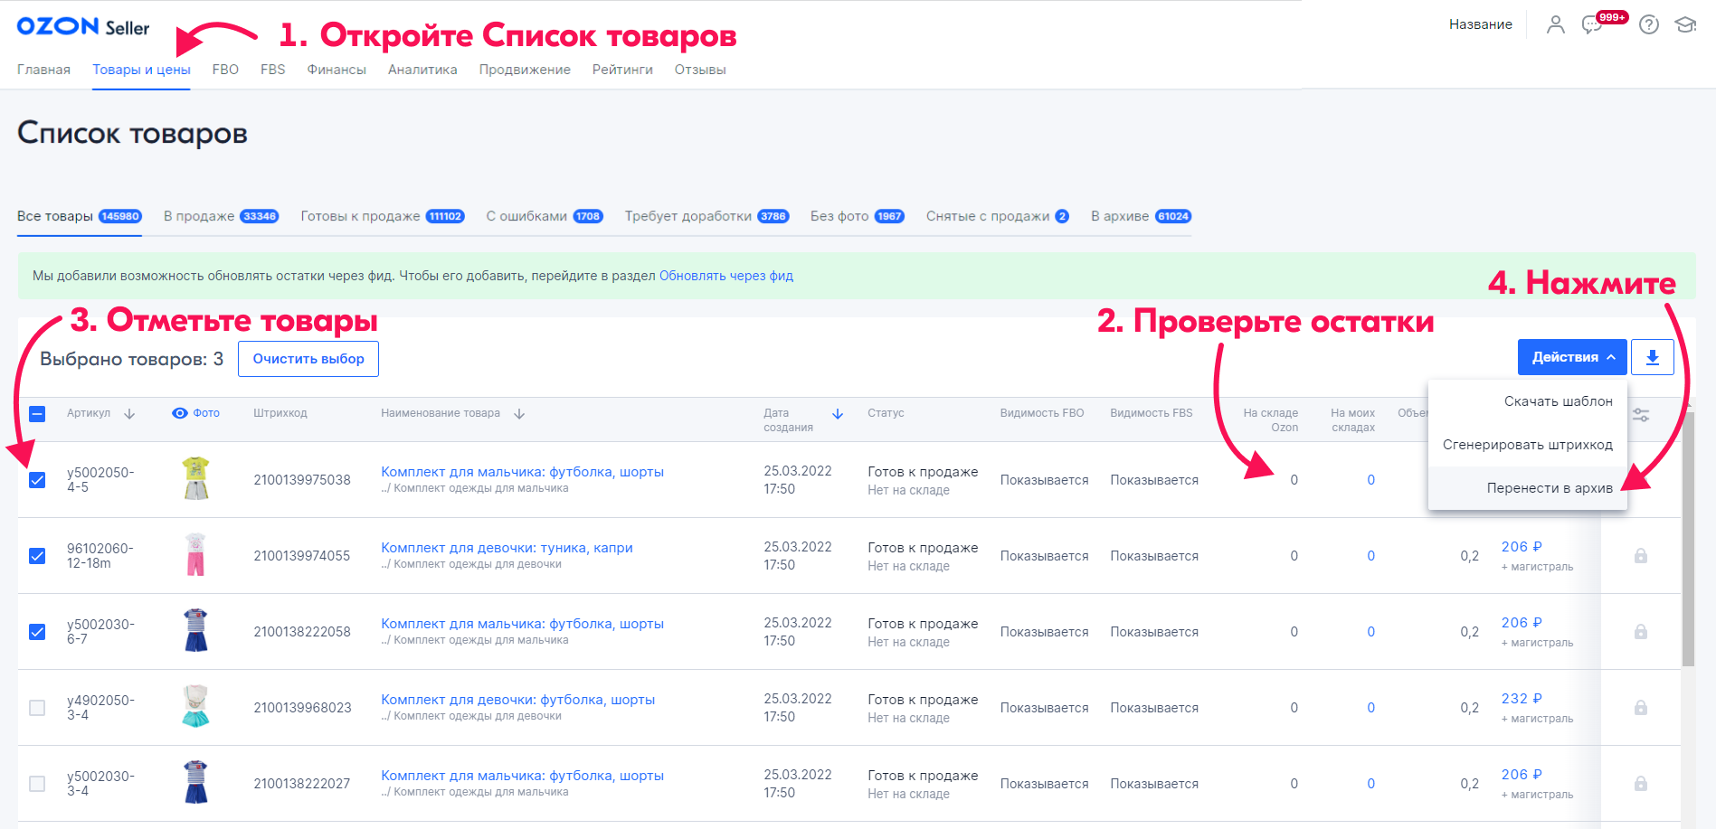The width and height of the screenshot is (1716, 829).
Task: Choose Перенести в архив from menu
Action: (1549, 488)
